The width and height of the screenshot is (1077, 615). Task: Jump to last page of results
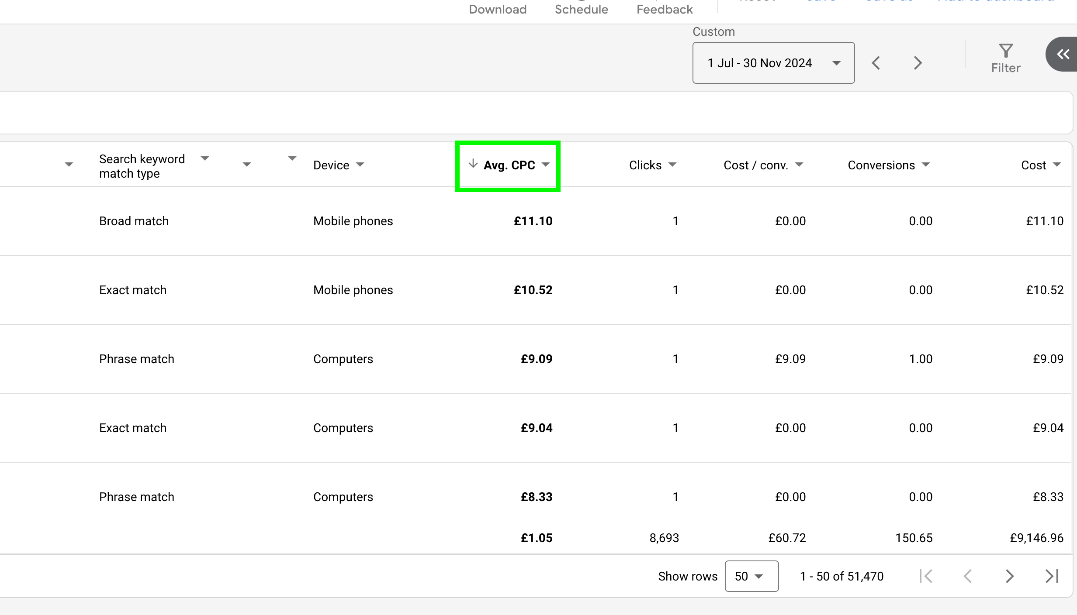[x=1051, y=576]
